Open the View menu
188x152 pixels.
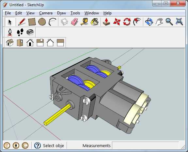pyautogui.click(x=30, y=13)
